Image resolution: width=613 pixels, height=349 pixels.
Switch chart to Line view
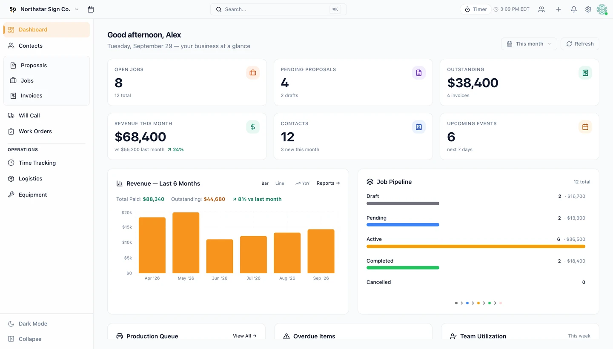coord(280,183)
